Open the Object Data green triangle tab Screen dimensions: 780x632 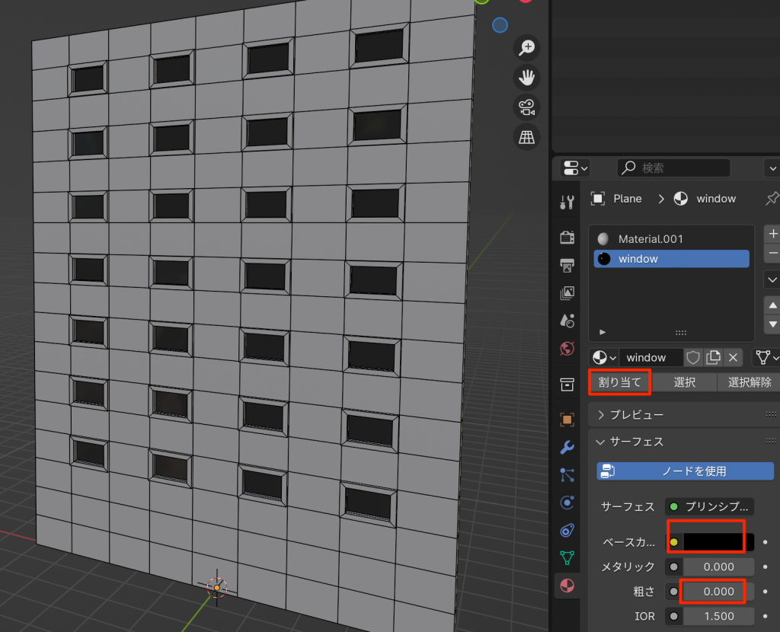coord(567,557)
